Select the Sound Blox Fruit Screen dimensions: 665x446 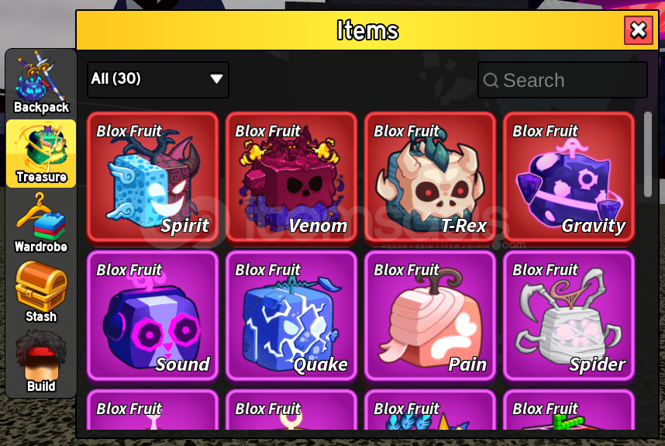point(153,316)
